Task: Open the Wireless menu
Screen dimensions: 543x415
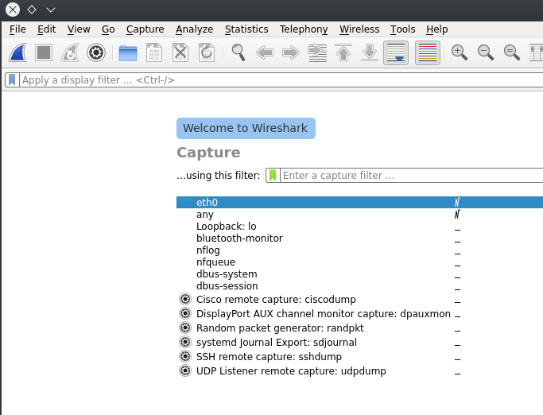Action: [x=359, y=29]
